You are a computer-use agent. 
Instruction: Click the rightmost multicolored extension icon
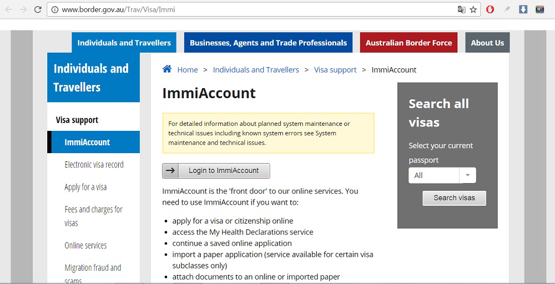539,9
